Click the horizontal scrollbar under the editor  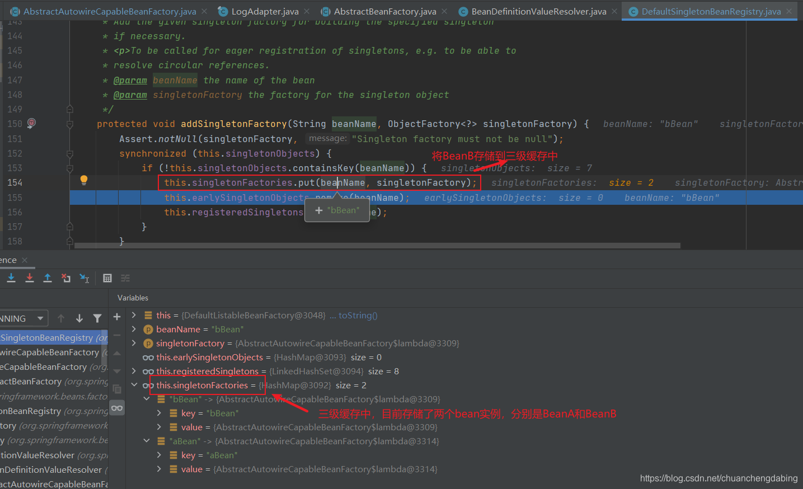377,246
